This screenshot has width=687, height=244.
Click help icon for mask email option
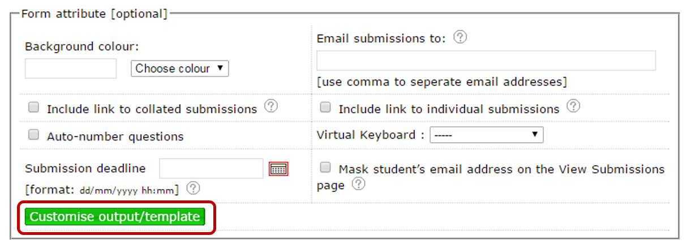(x=358, y=184)
